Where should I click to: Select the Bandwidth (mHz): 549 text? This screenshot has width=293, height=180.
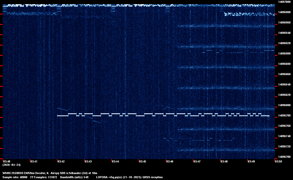75,177
